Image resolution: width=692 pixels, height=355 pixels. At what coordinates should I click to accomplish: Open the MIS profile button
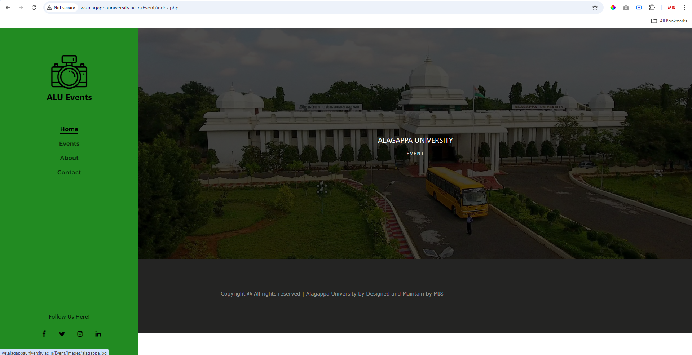671,8
